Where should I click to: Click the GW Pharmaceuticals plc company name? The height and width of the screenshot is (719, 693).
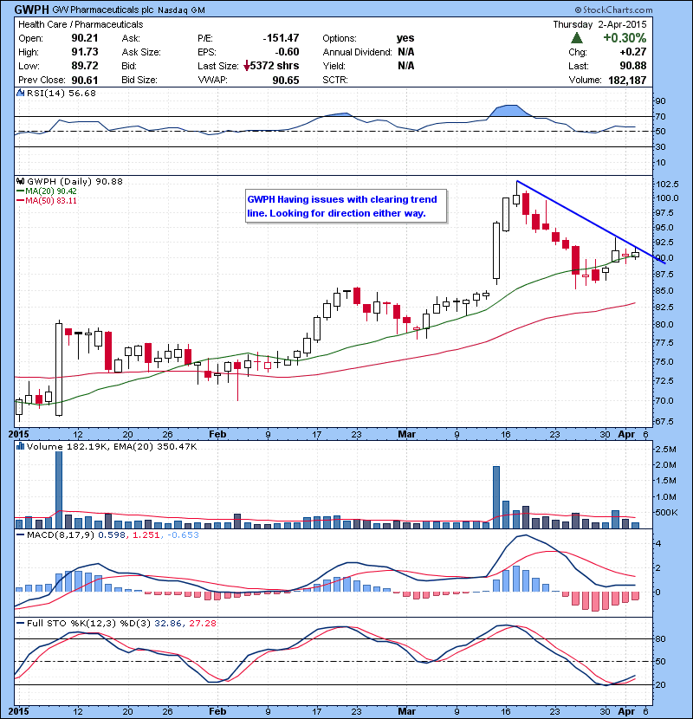(x=103, y=10)
